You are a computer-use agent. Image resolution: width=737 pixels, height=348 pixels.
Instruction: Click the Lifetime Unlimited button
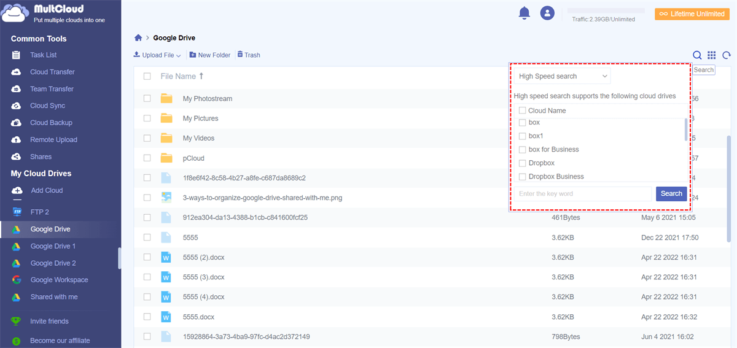(692, 14)
